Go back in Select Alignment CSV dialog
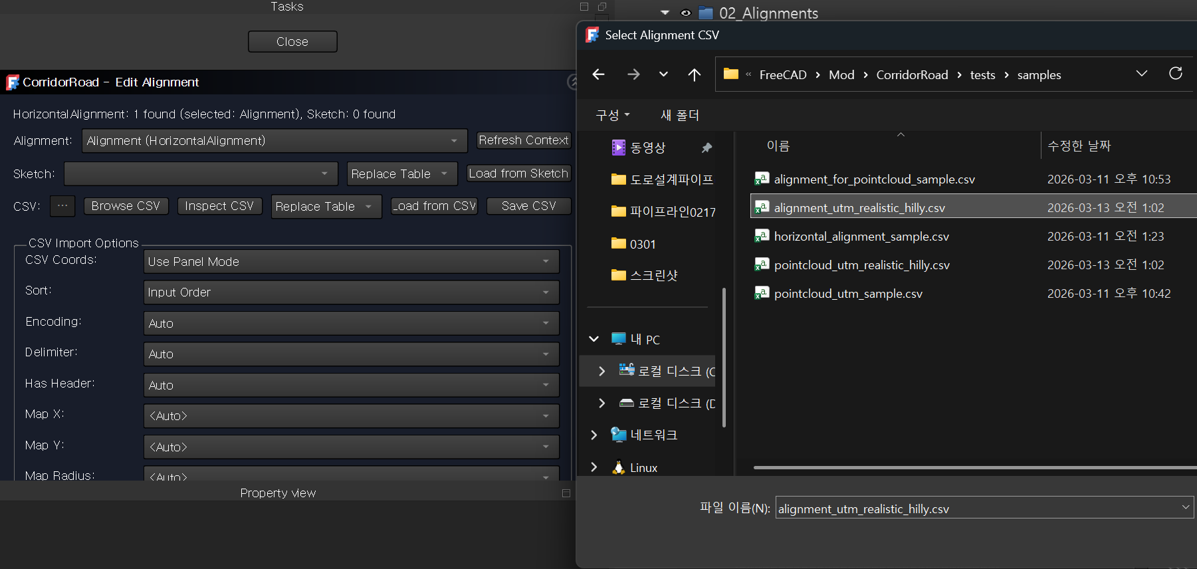The height and width of the screenshot is (569, 1197). point(598,74)
